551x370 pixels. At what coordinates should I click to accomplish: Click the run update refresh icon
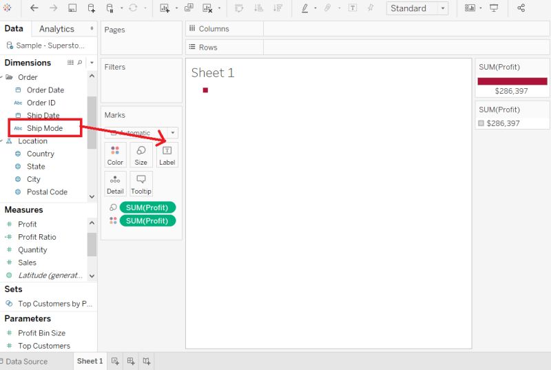[133, 8]
